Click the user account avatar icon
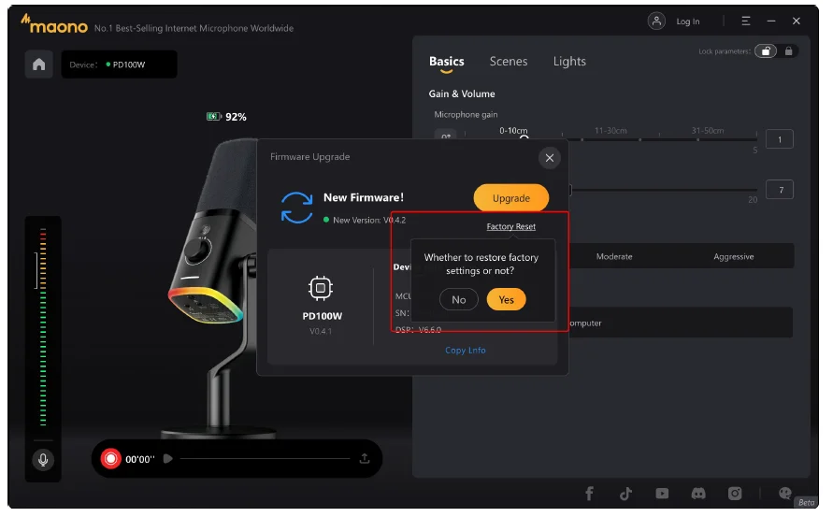 tap(657, 21)
